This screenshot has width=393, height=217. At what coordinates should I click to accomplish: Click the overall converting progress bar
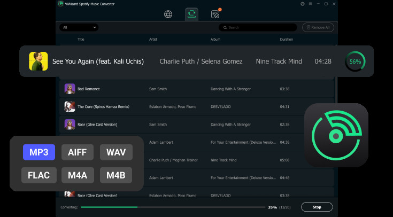click(173, 207)
